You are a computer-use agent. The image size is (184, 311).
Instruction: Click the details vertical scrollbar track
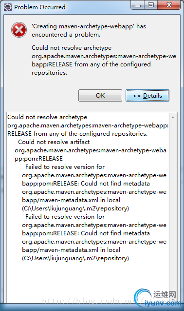173,208
